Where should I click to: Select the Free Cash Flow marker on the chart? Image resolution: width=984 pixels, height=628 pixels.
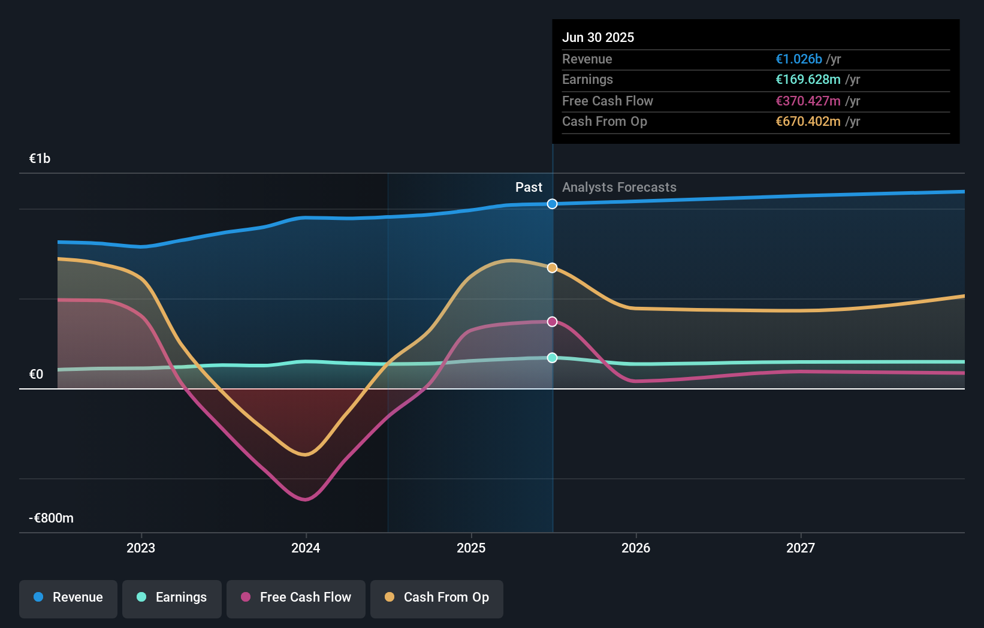pyautogui.click(x=551, y=321)
